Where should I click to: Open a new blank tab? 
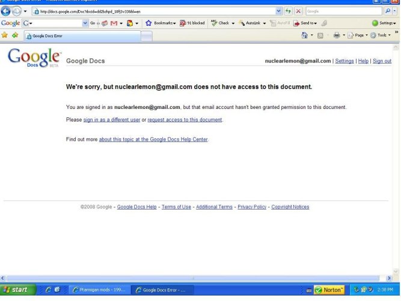147,36
